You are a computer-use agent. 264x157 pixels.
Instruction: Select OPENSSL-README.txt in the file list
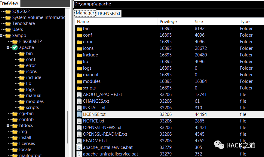[105, 134]
